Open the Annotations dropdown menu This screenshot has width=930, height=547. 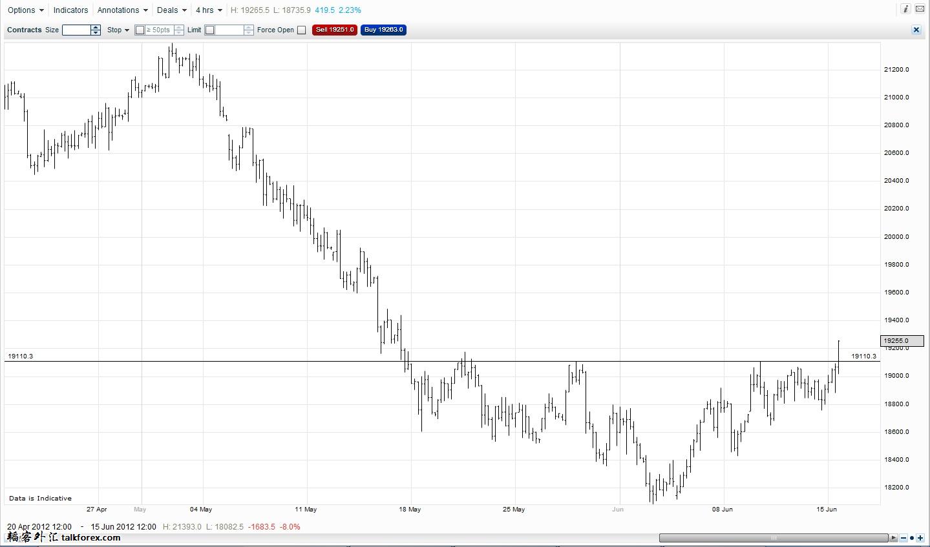[123, 10]
